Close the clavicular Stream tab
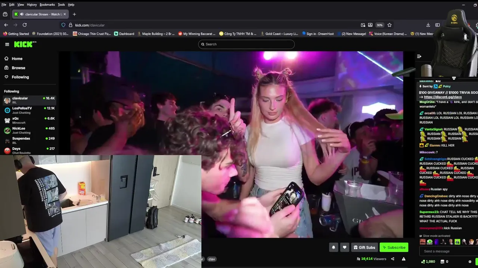Screen dimensions: 478x268 tap(65, 14)
